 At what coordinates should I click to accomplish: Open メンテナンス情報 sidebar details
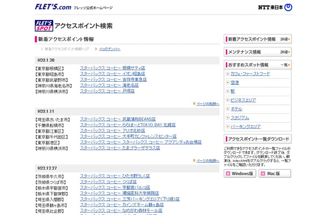285,52
